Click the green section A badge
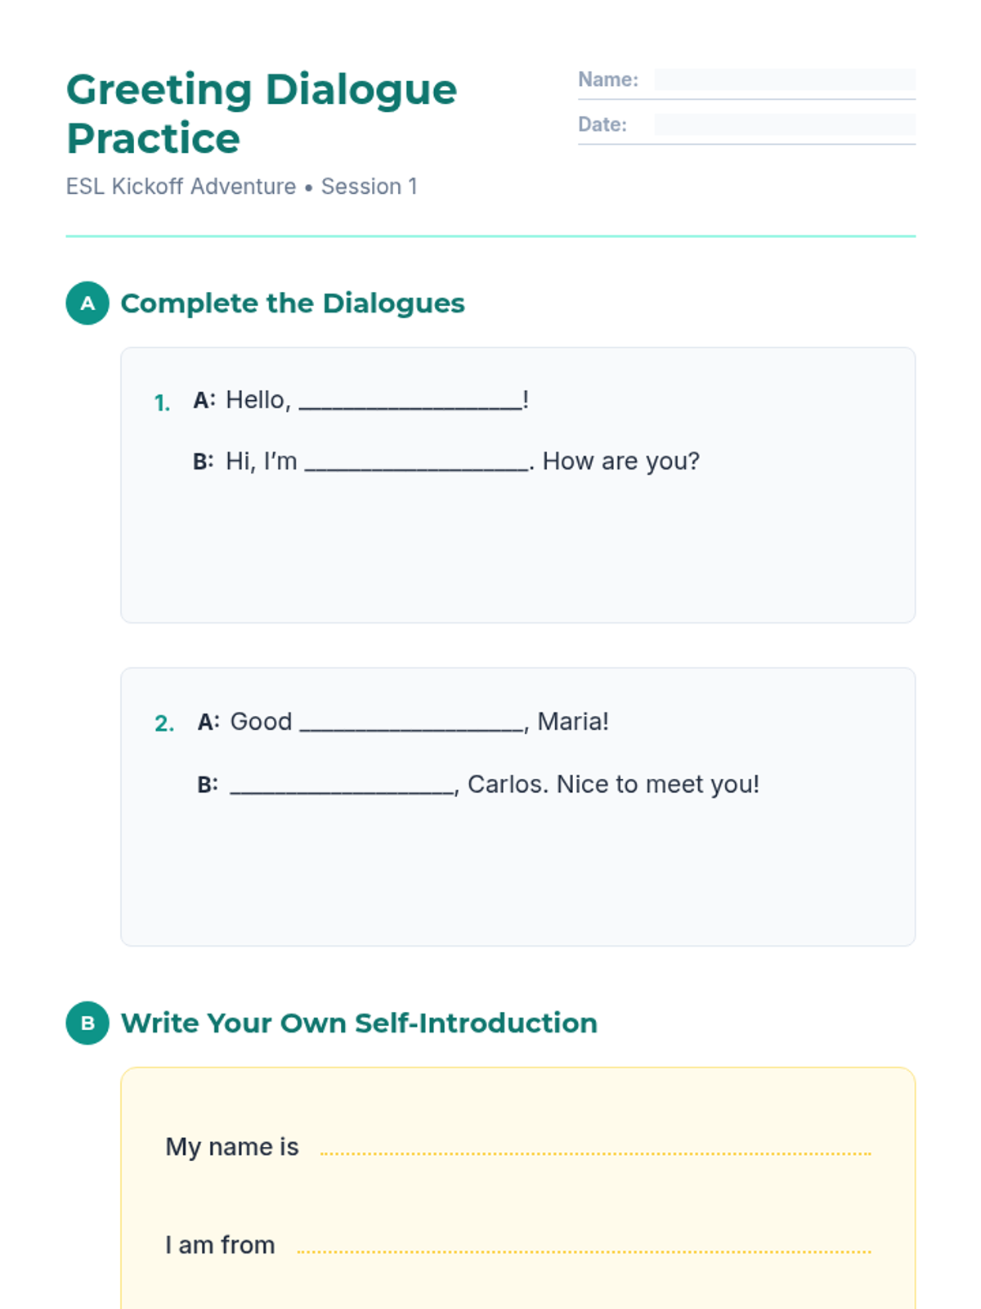The width and height of the screenshot is (981, 1309). [87, 304]
